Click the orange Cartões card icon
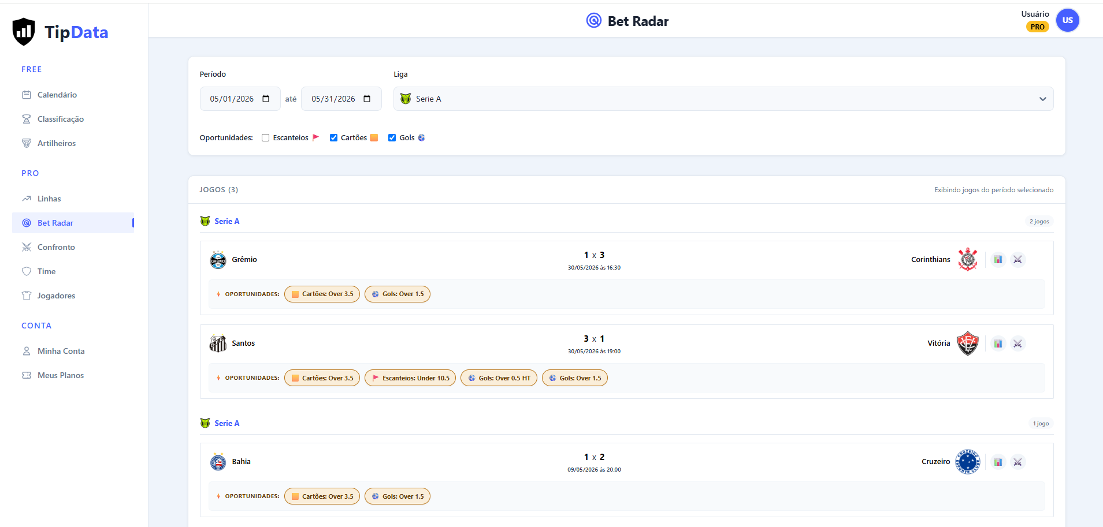This screenshot has width=1103, height=527. pos(374,137)
